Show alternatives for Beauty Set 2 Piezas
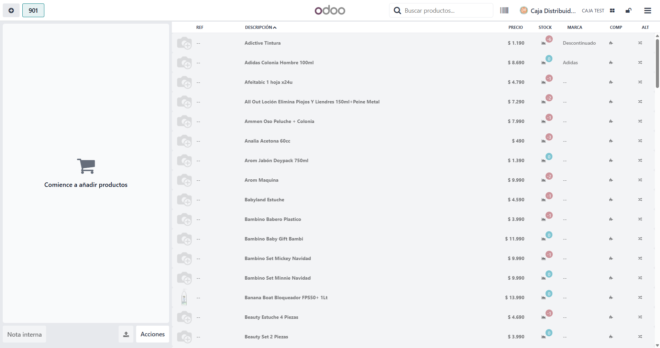This screenshot has width=660, height=348. click(x=640, y=337)
